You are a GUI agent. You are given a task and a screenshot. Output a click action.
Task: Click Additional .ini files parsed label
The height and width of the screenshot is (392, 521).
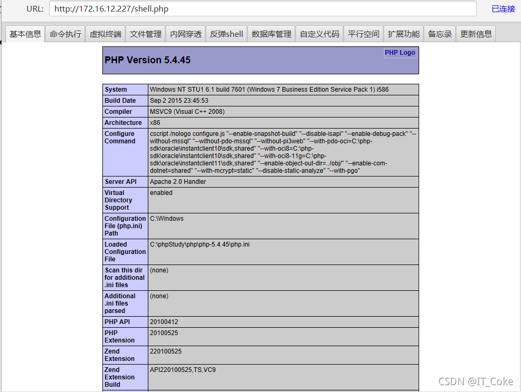(x=120, y=303)
